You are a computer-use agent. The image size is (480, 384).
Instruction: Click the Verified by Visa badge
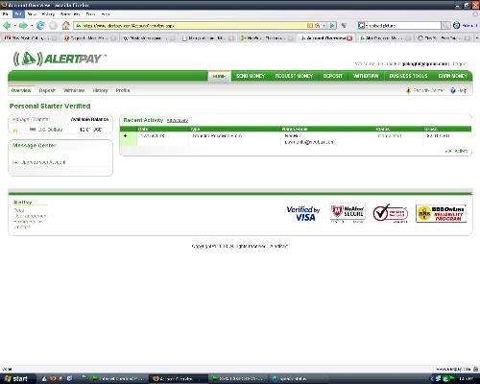[x=302, y=213]
